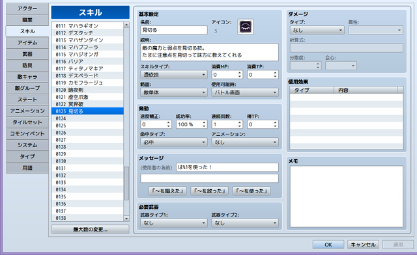The image size is (417, 255).
Task: Select skill 0119 カモフラージュ
Action: pos(87,83)
